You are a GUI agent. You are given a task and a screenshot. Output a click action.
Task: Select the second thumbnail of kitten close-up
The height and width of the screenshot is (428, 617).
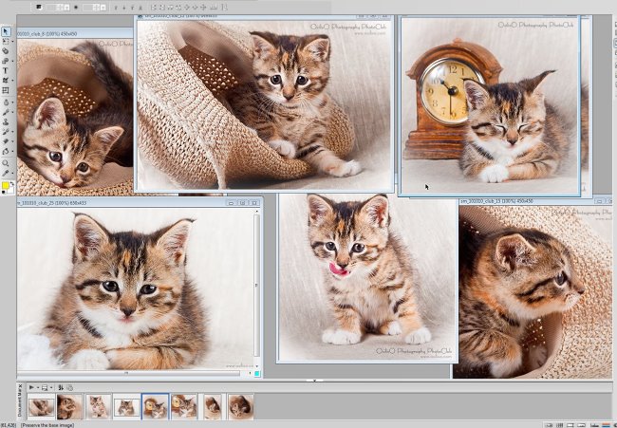[x=69, y=406]
